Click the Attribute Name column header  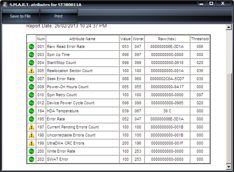coord(83,39)
